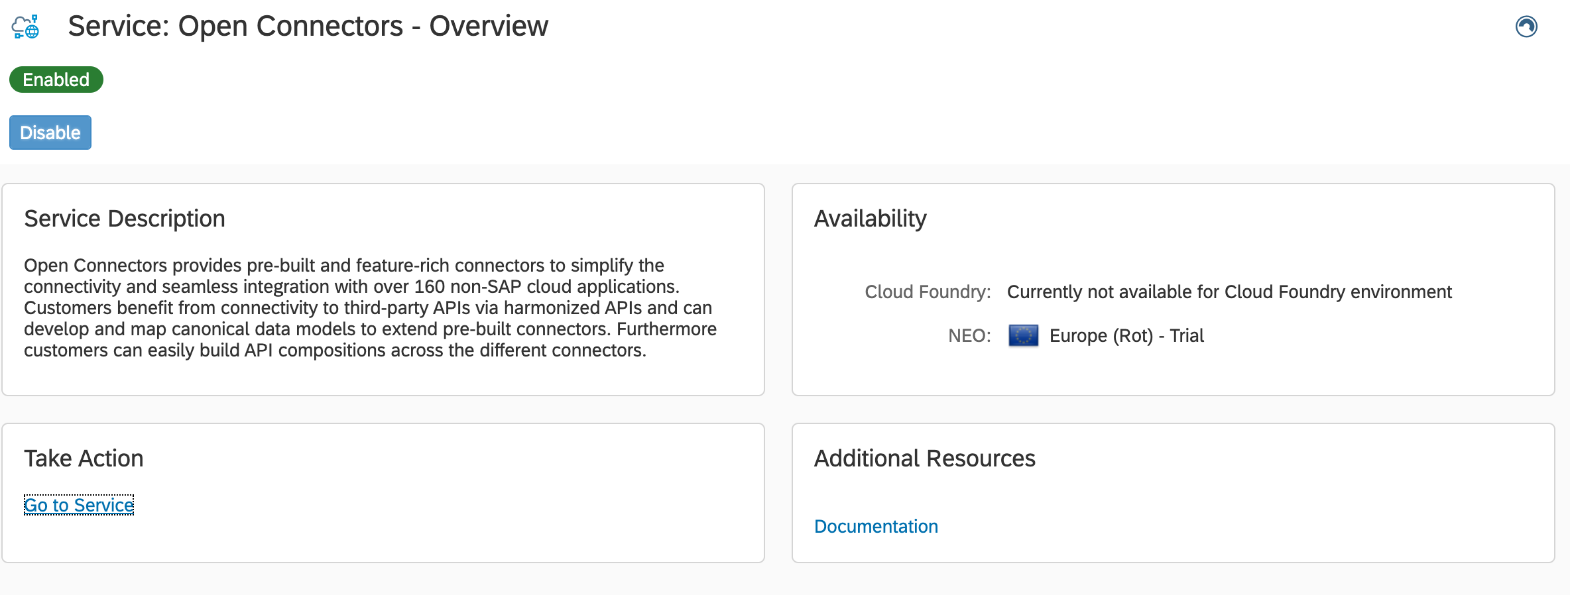The height and width of the screenshot is (595, 1570).
Task: Open the help icon in top-right corner
Action: [x=1526, y=27]
